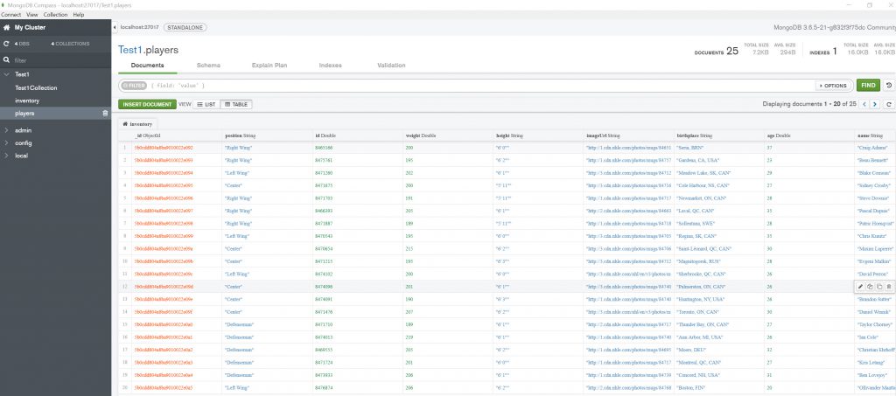This screenshot has width=896, height=396.
Task: Click the edit pencil icon on row 12
Action: click(x=860, y=286)
